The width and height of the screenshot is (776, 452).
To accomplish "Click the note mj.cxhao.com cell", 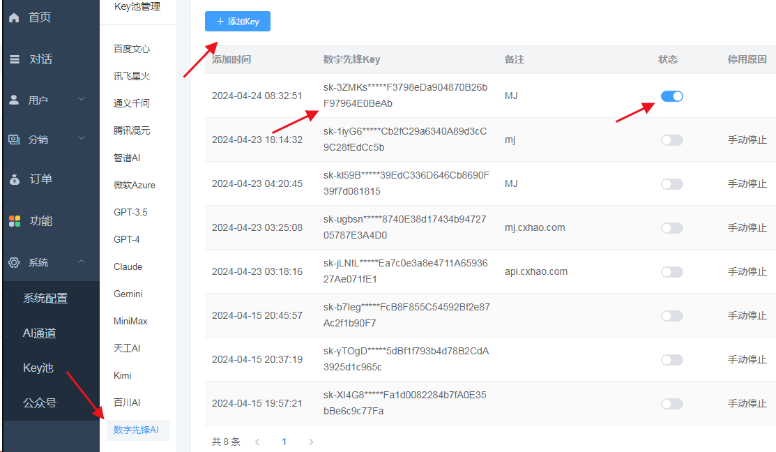I will (x=535, y=227).
